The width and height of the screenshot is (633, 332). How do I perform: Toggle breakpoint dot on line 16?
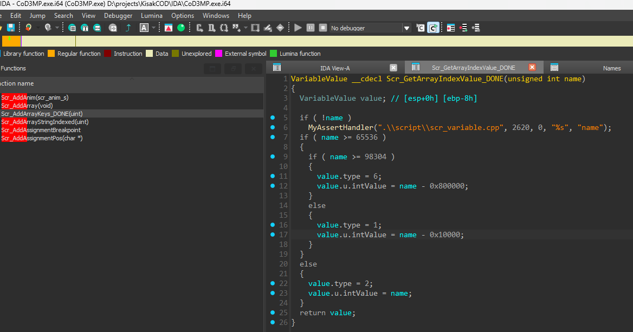point(273,225)
